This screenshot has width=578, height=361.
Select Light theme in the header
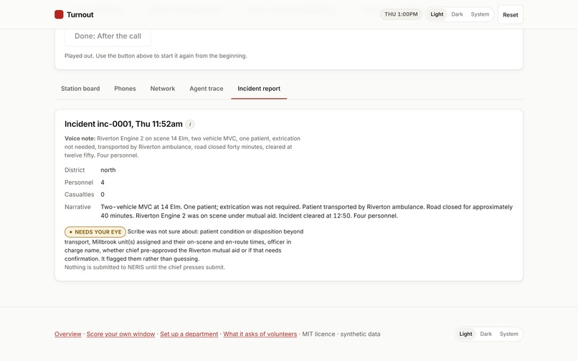point(437,14)
